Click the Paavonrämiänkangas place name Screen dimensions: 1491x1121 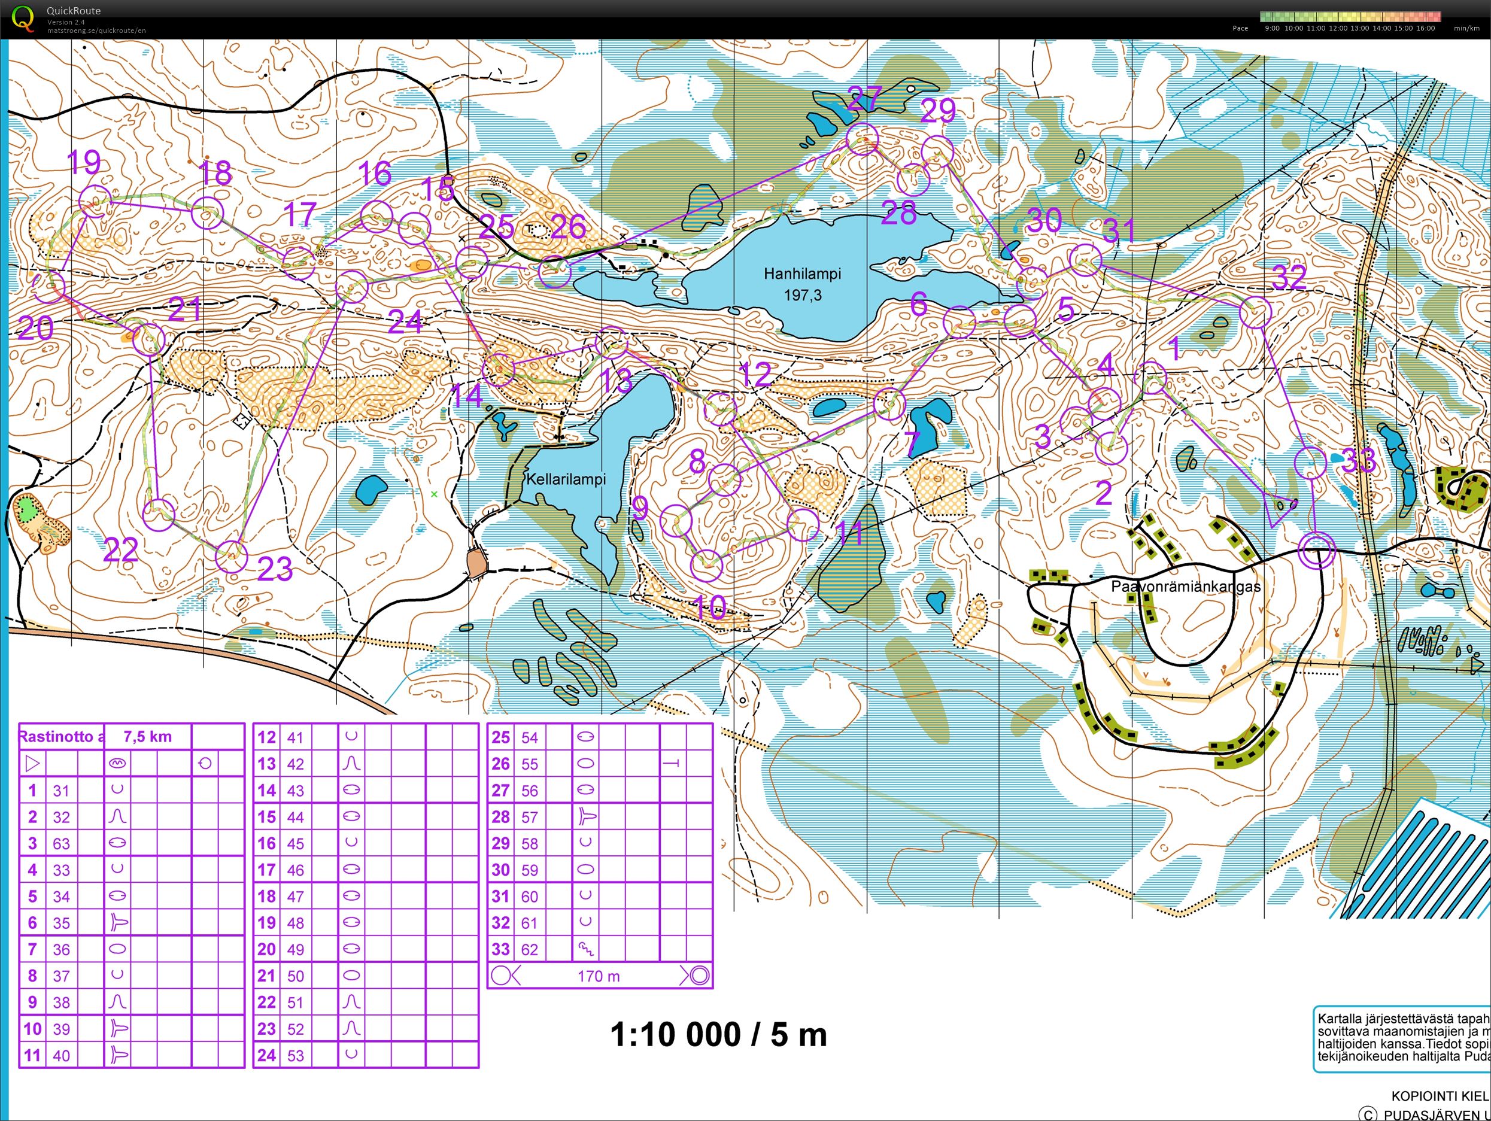point(1186,587)
